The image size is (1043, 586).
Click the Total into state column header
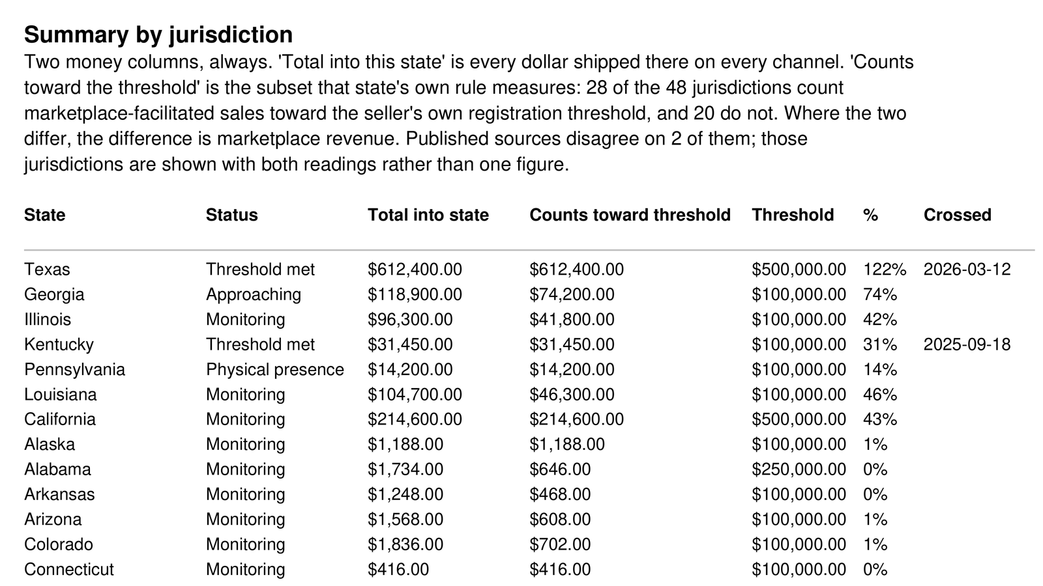[428, 215]
